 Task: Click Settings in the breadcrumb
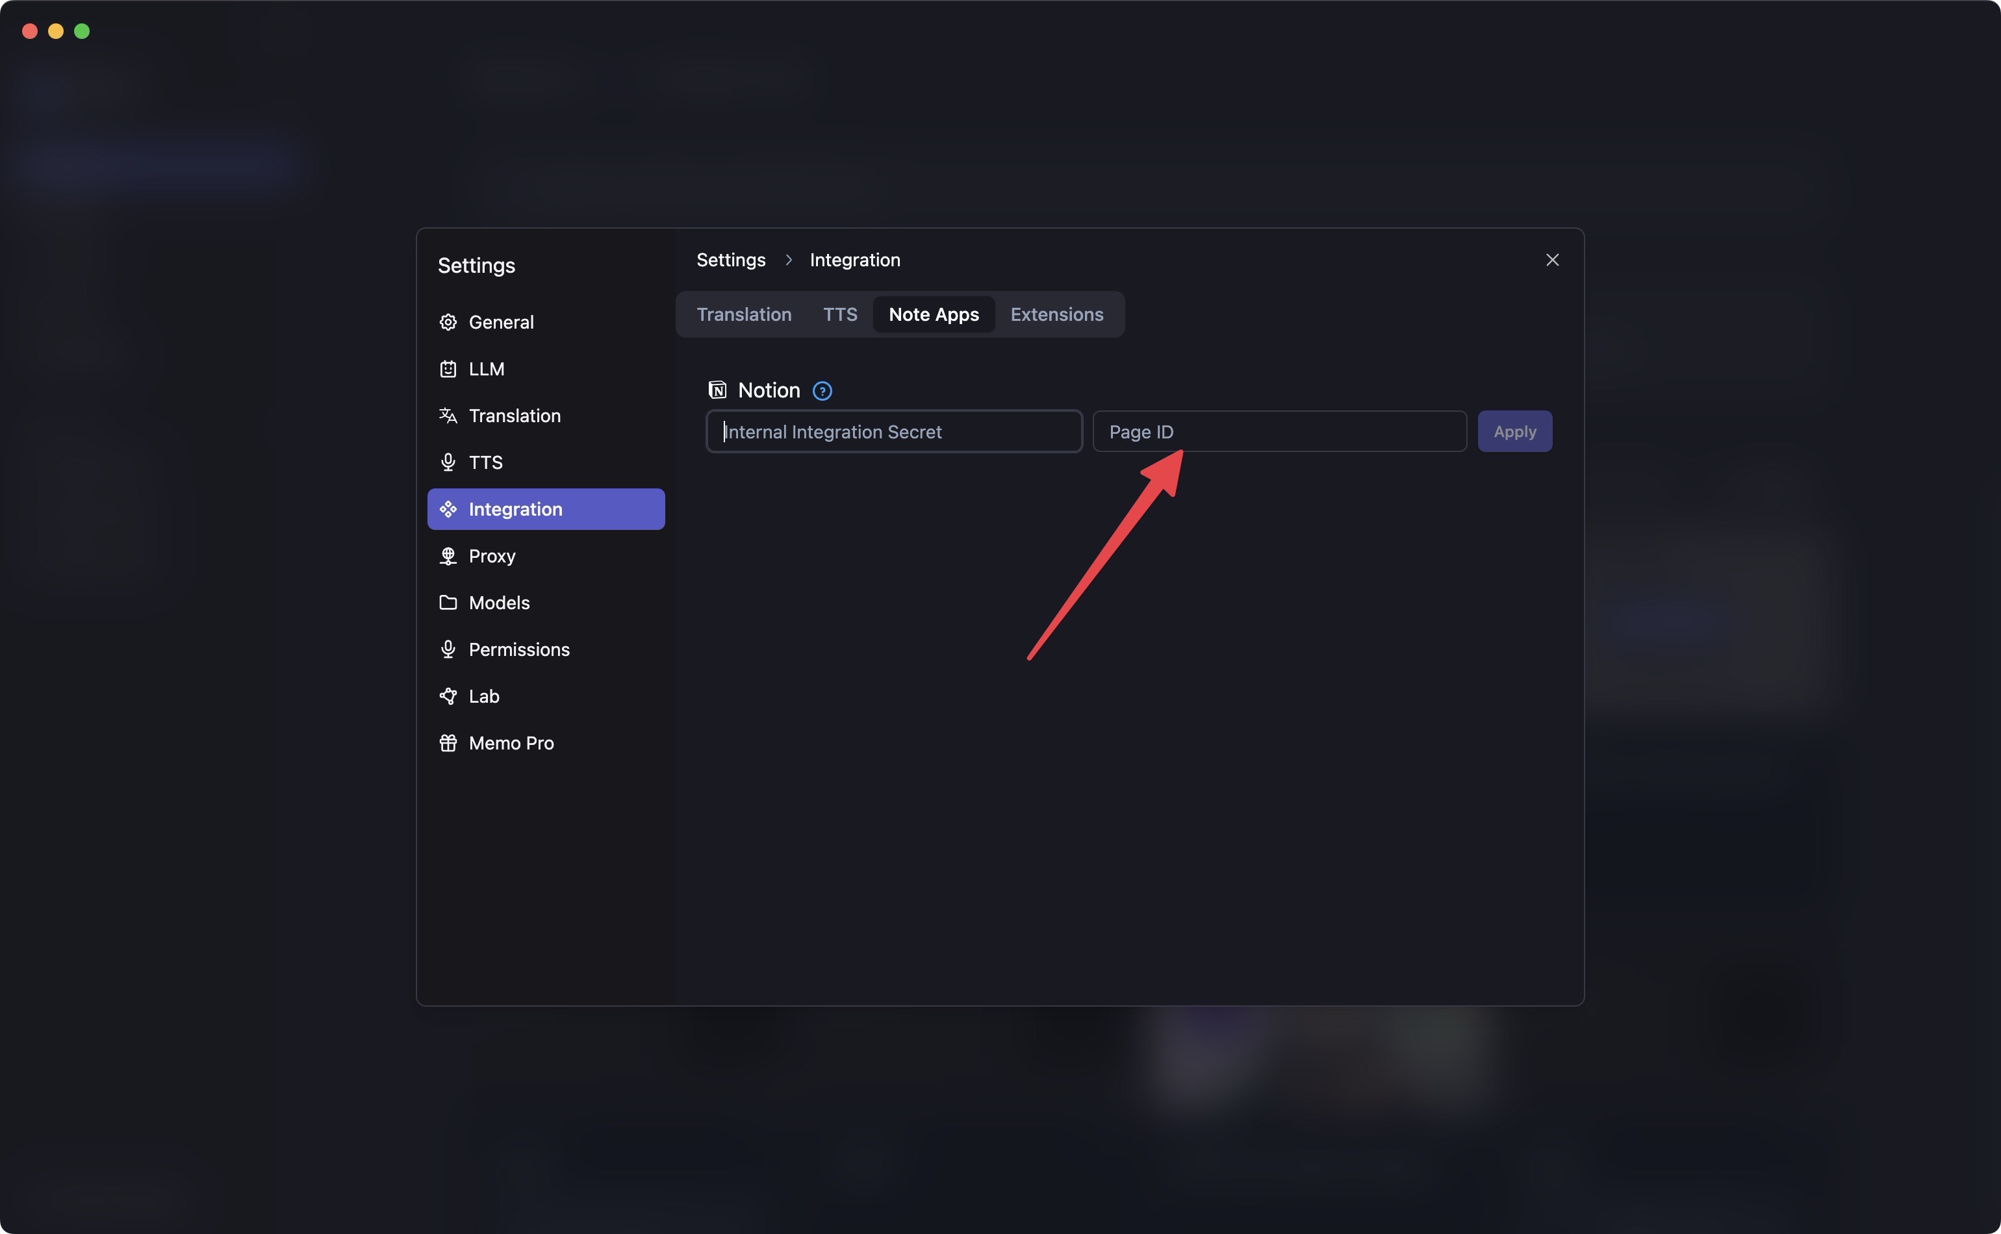(731, 260)
